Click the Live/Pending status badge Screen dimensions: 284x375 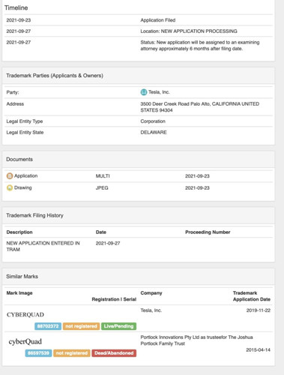(x=118, y=326)
